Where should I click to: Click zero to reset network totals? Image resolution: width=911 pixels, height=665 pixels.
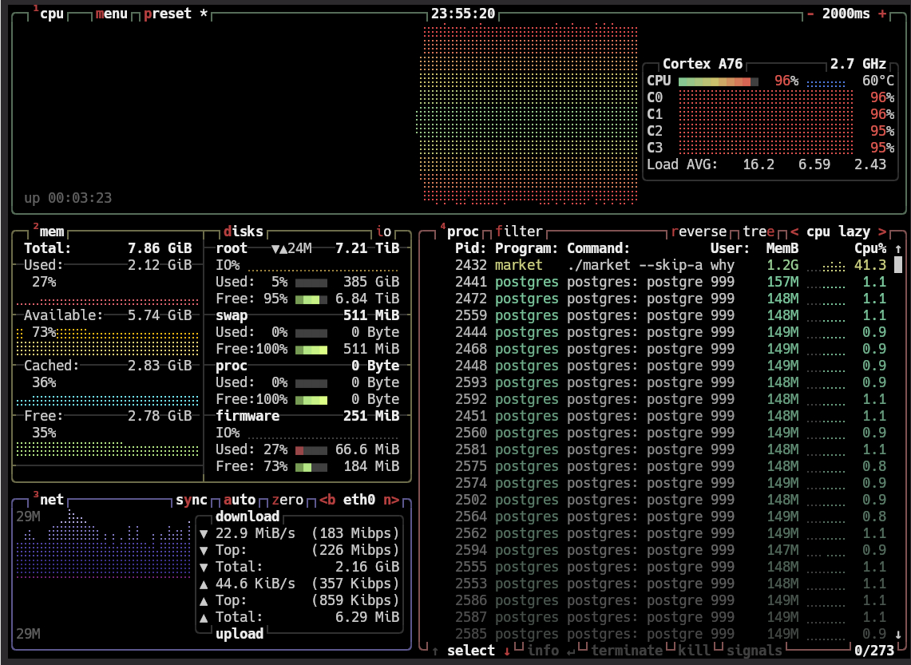(287, 500)
